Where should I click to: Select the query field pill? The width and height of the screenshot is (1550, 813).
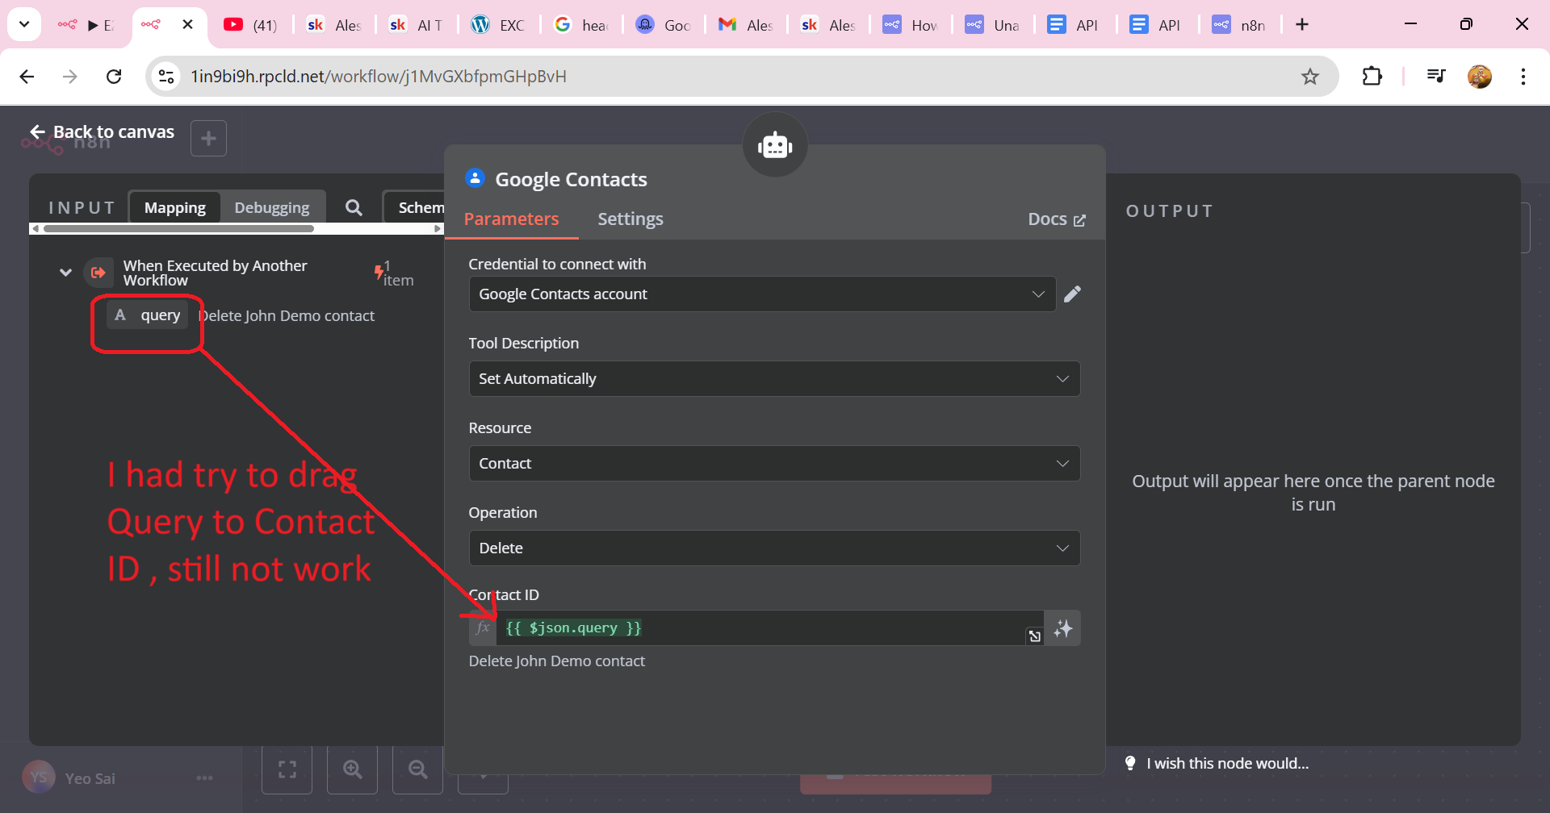point(148,315)
